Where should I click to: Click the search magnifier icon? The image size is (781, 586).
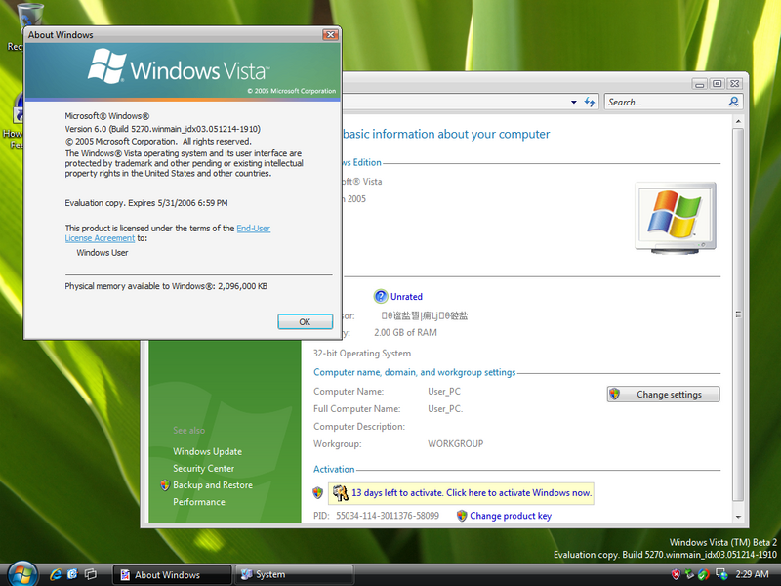point(733,102)
